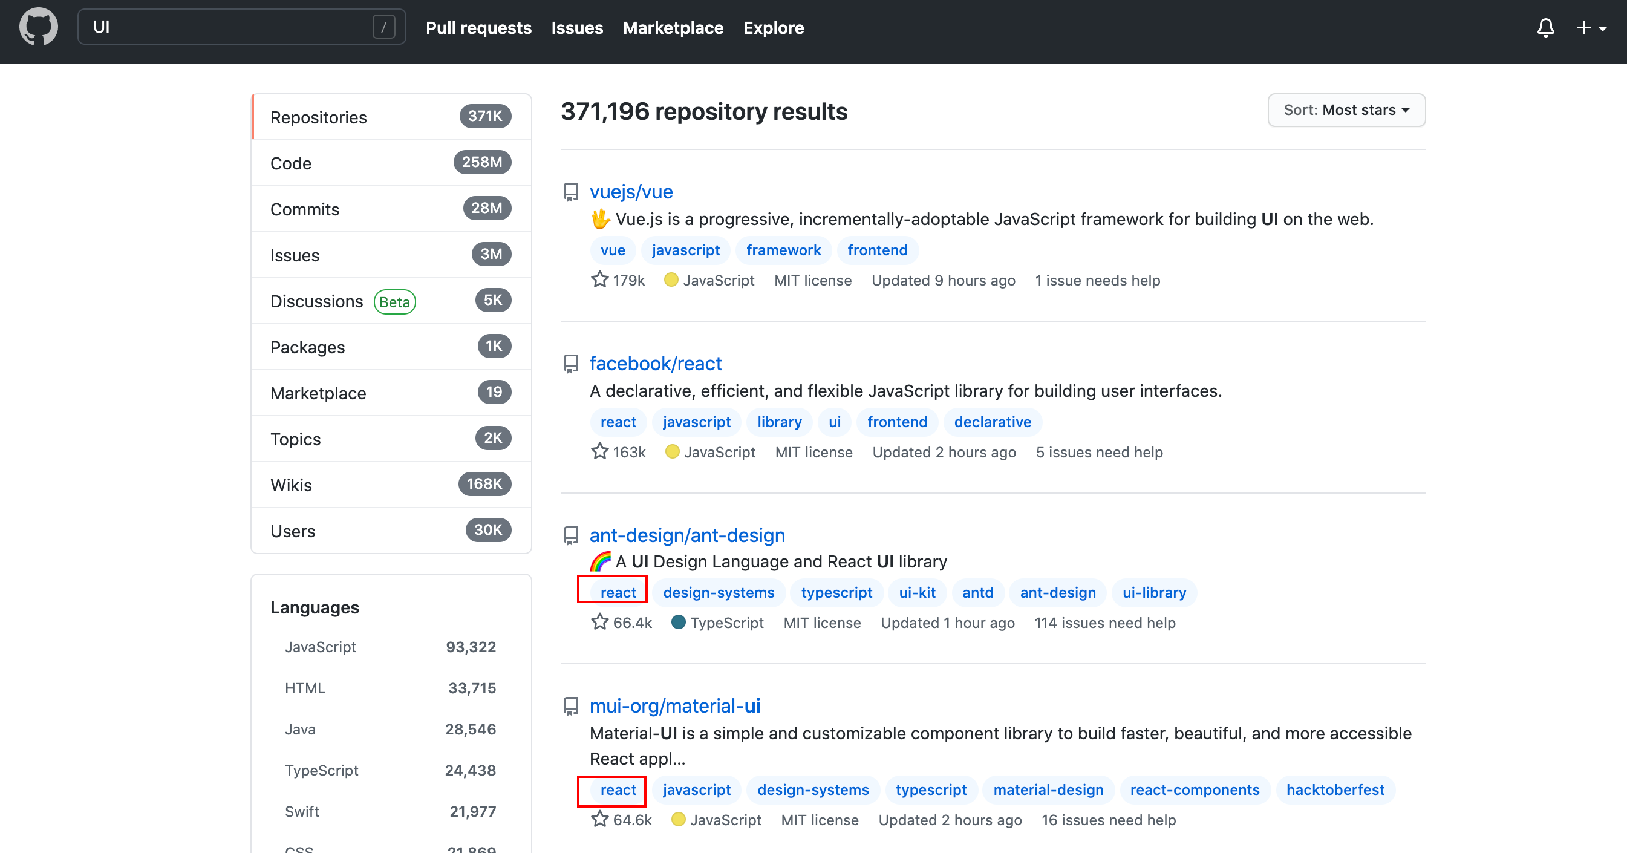The width and height of the screenshot is (1627, 853).
Task: Select the Issues results filter in sidebar
Action: pos(391,255)
